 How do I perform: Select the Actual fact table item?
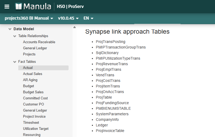click(x=28, y=68)
